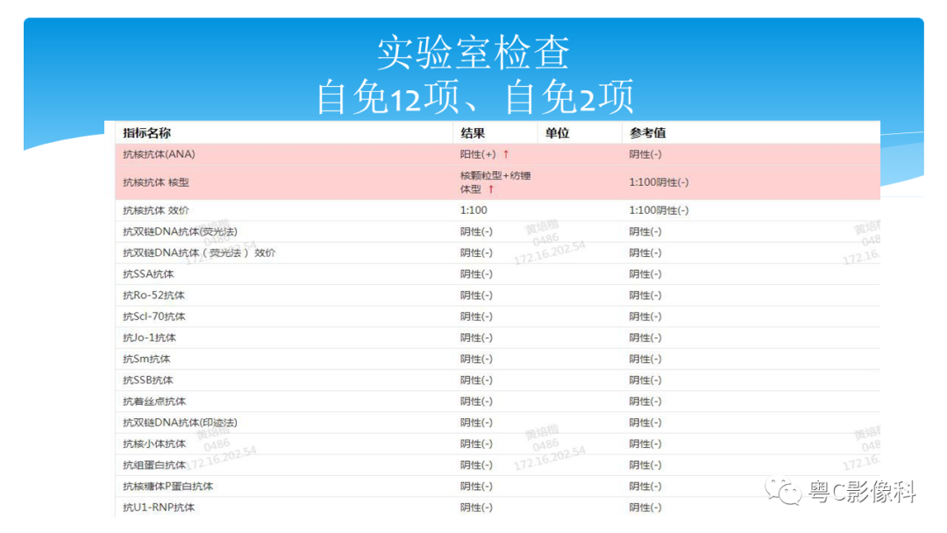Click result 阴性(-) for 抗U1-RNP抗体
The width and height of the screenshot is (947, 533).
pos(476,507)
